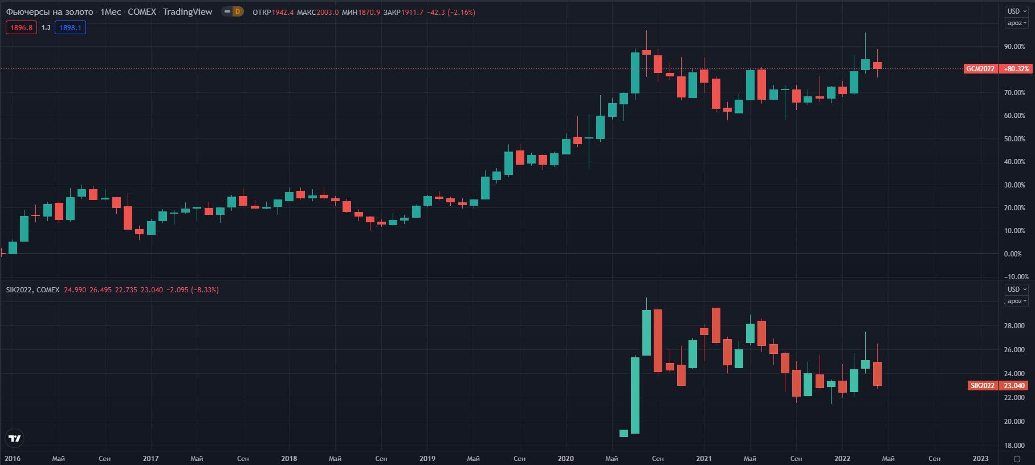Click the GCM2022 price label tag
The height and width of the screenshot is (465, 1035).
[x=980, y=68]
